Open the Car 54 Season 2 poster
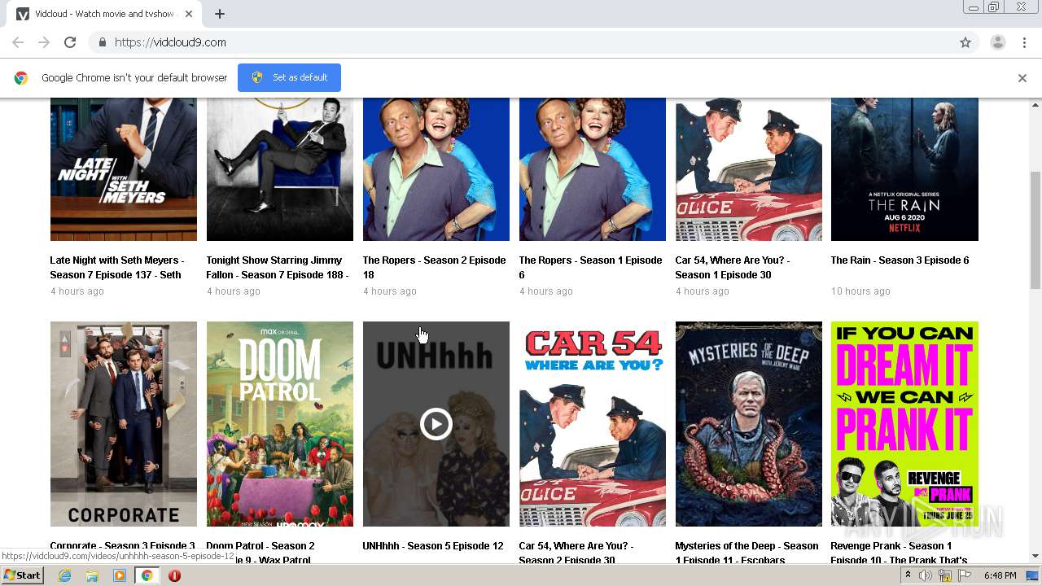The height and width of the screenshot is (586, 1042). (x=593, y=424)
